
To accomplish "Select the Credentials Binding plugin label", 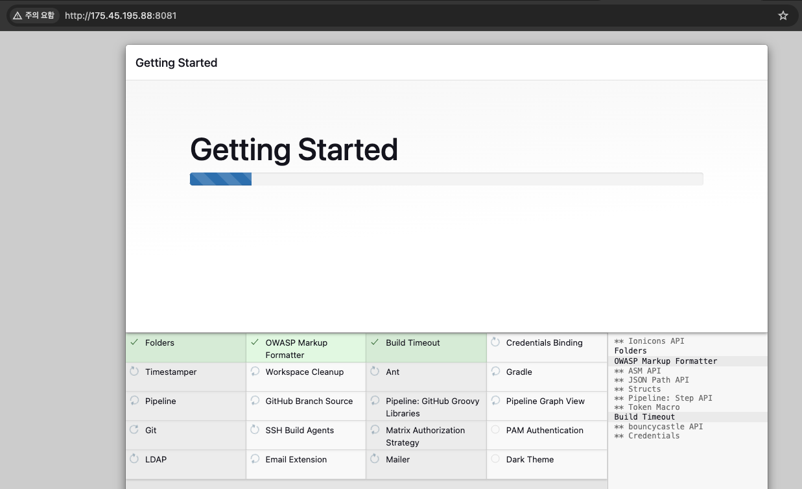I will 545,342.
